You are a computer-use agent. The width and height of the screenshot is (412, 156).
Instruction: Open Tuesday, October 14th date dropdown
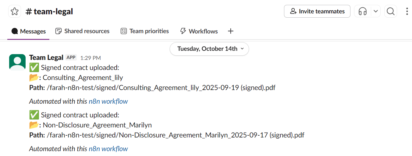coord(209,49)
